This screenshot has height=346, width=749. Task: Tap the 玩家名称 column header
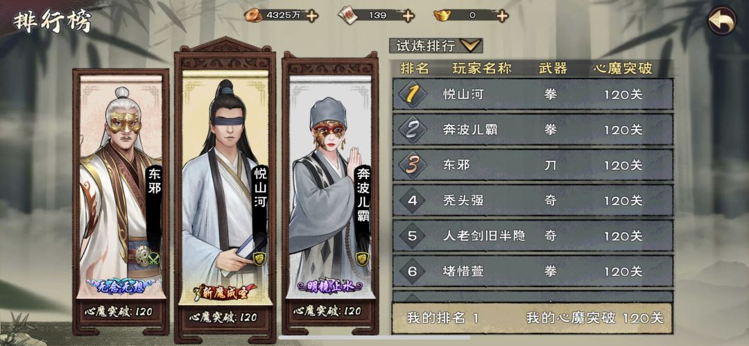482,69
